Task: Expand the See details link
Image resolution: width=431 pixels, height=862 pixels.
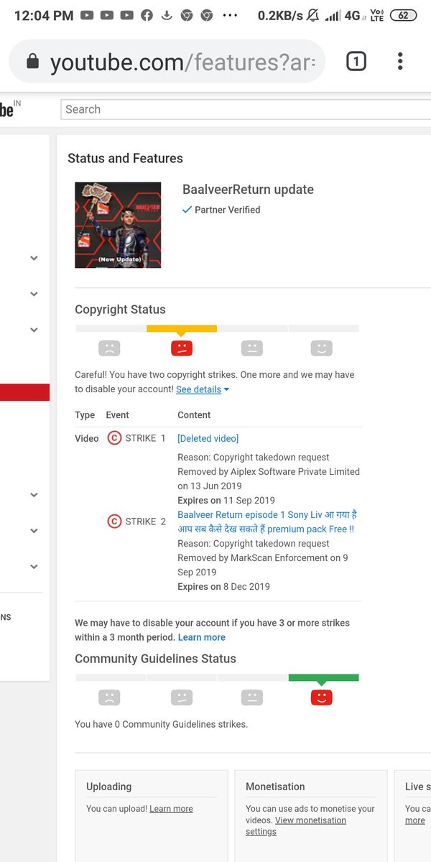Action: [x=203, y=389]
